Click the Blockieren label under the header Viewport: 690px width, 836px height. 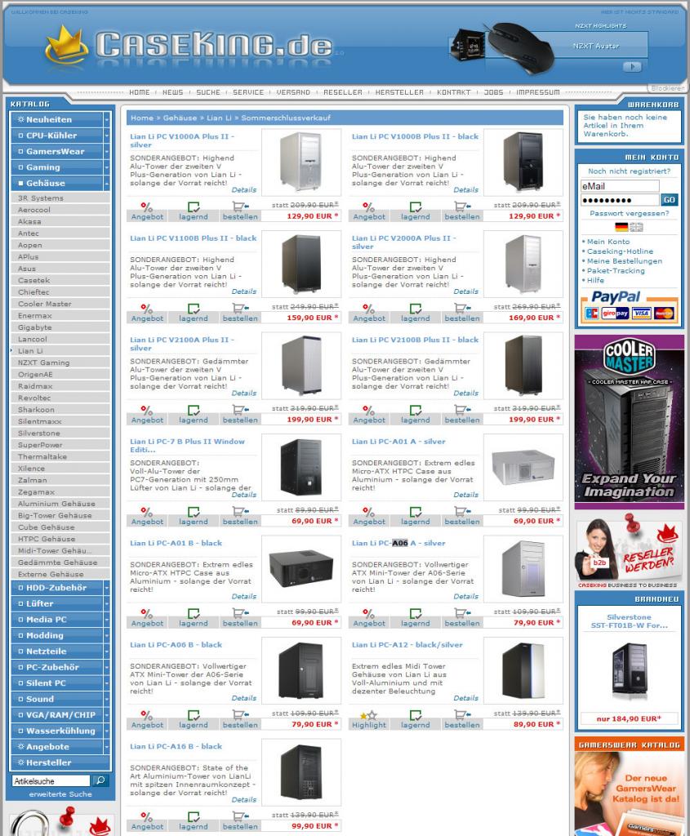[x=667, y=88]
